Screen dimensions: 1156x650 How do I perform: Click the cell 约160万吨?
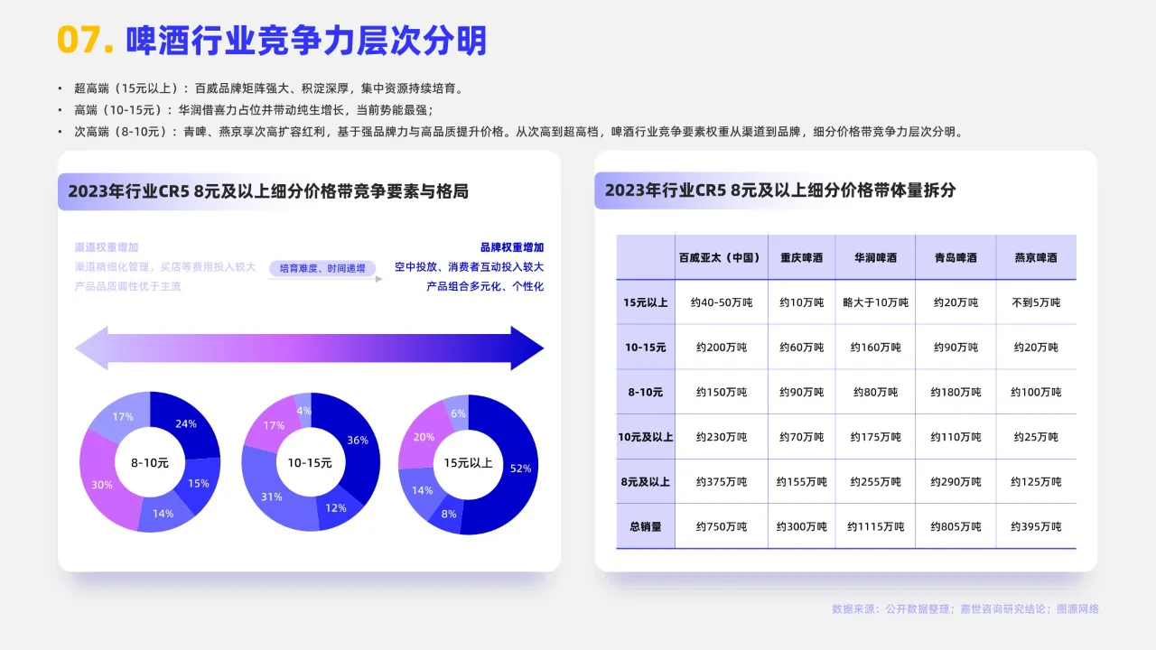coord(875,348)
